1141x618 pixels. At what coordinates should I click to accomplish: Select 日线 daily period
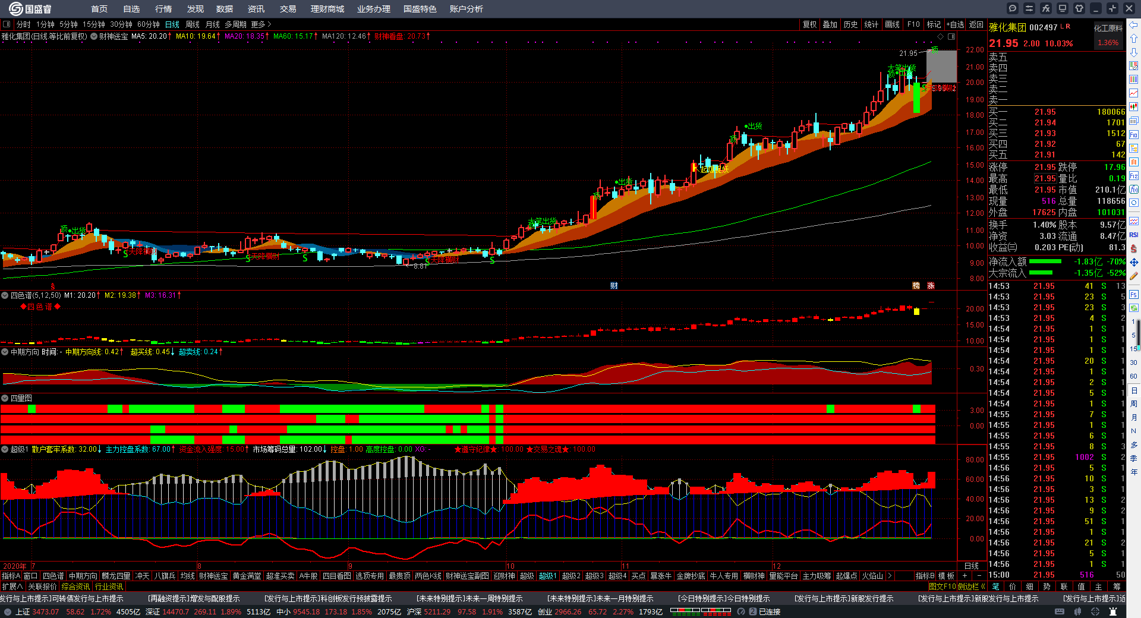pyautogui.click(x=172, y=24)
